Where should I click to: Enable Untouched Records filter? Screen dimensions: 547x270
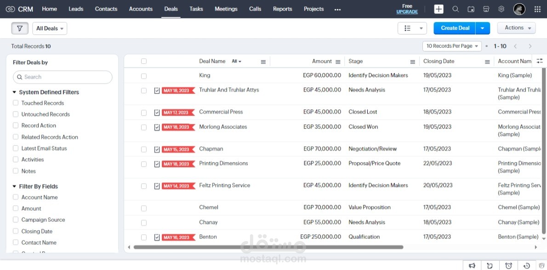click(16, 114)
